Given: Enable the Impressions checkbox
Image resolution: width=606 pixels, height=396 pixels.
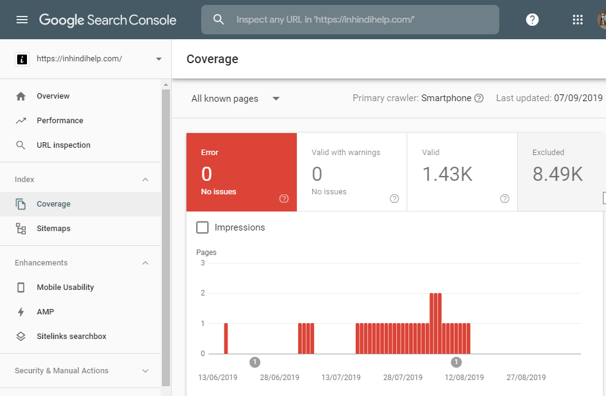Looking at the screenshot, I should tap(202, 227).
